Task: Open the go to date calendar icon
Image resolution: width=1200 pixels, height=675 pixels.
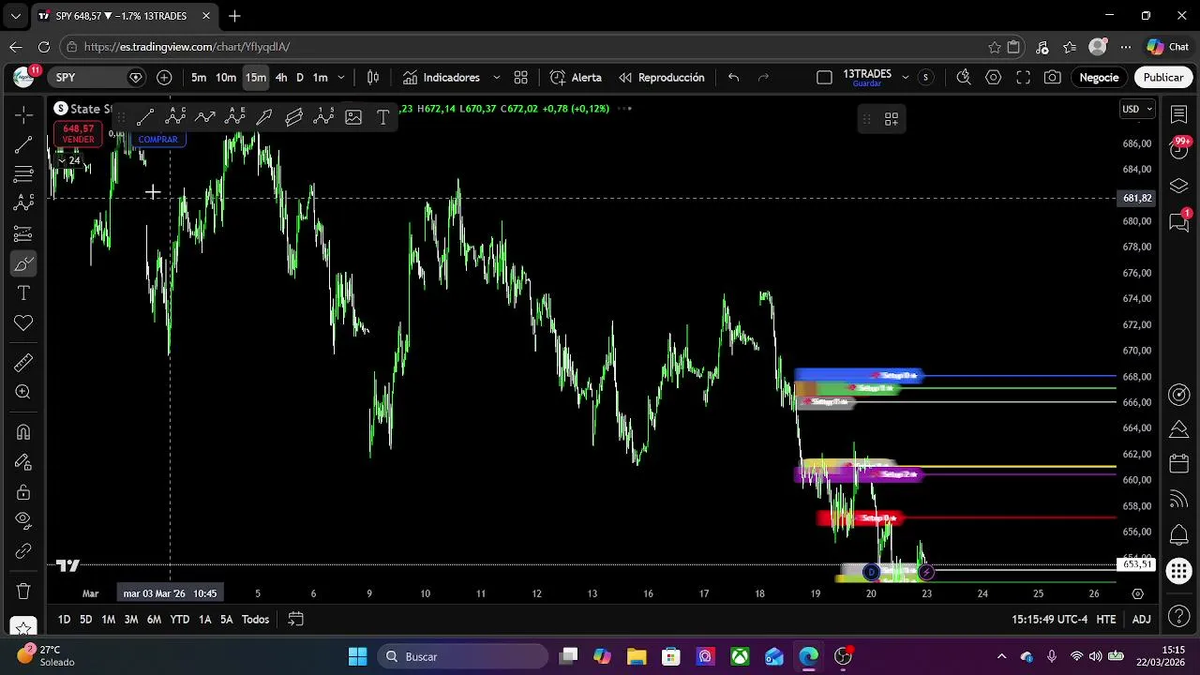Action: click(295, 620)
